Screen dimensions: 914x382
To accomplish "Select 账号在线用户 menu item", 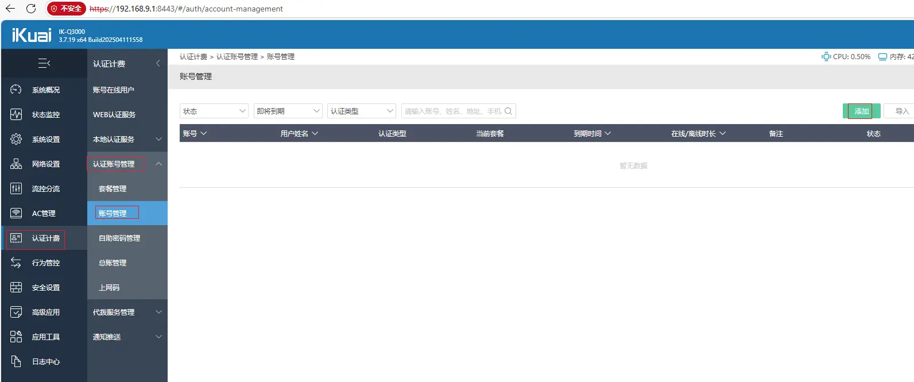I will pos(114,90).
